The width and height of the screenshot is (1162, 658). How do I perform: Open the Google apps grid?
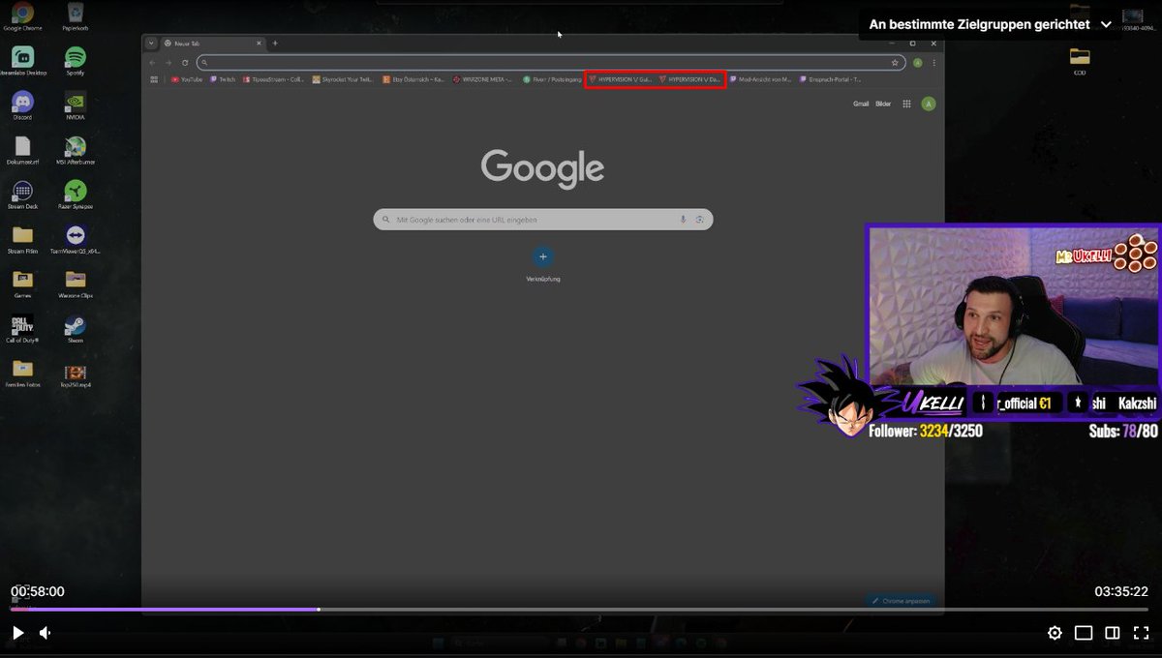(x=906, y=104)
